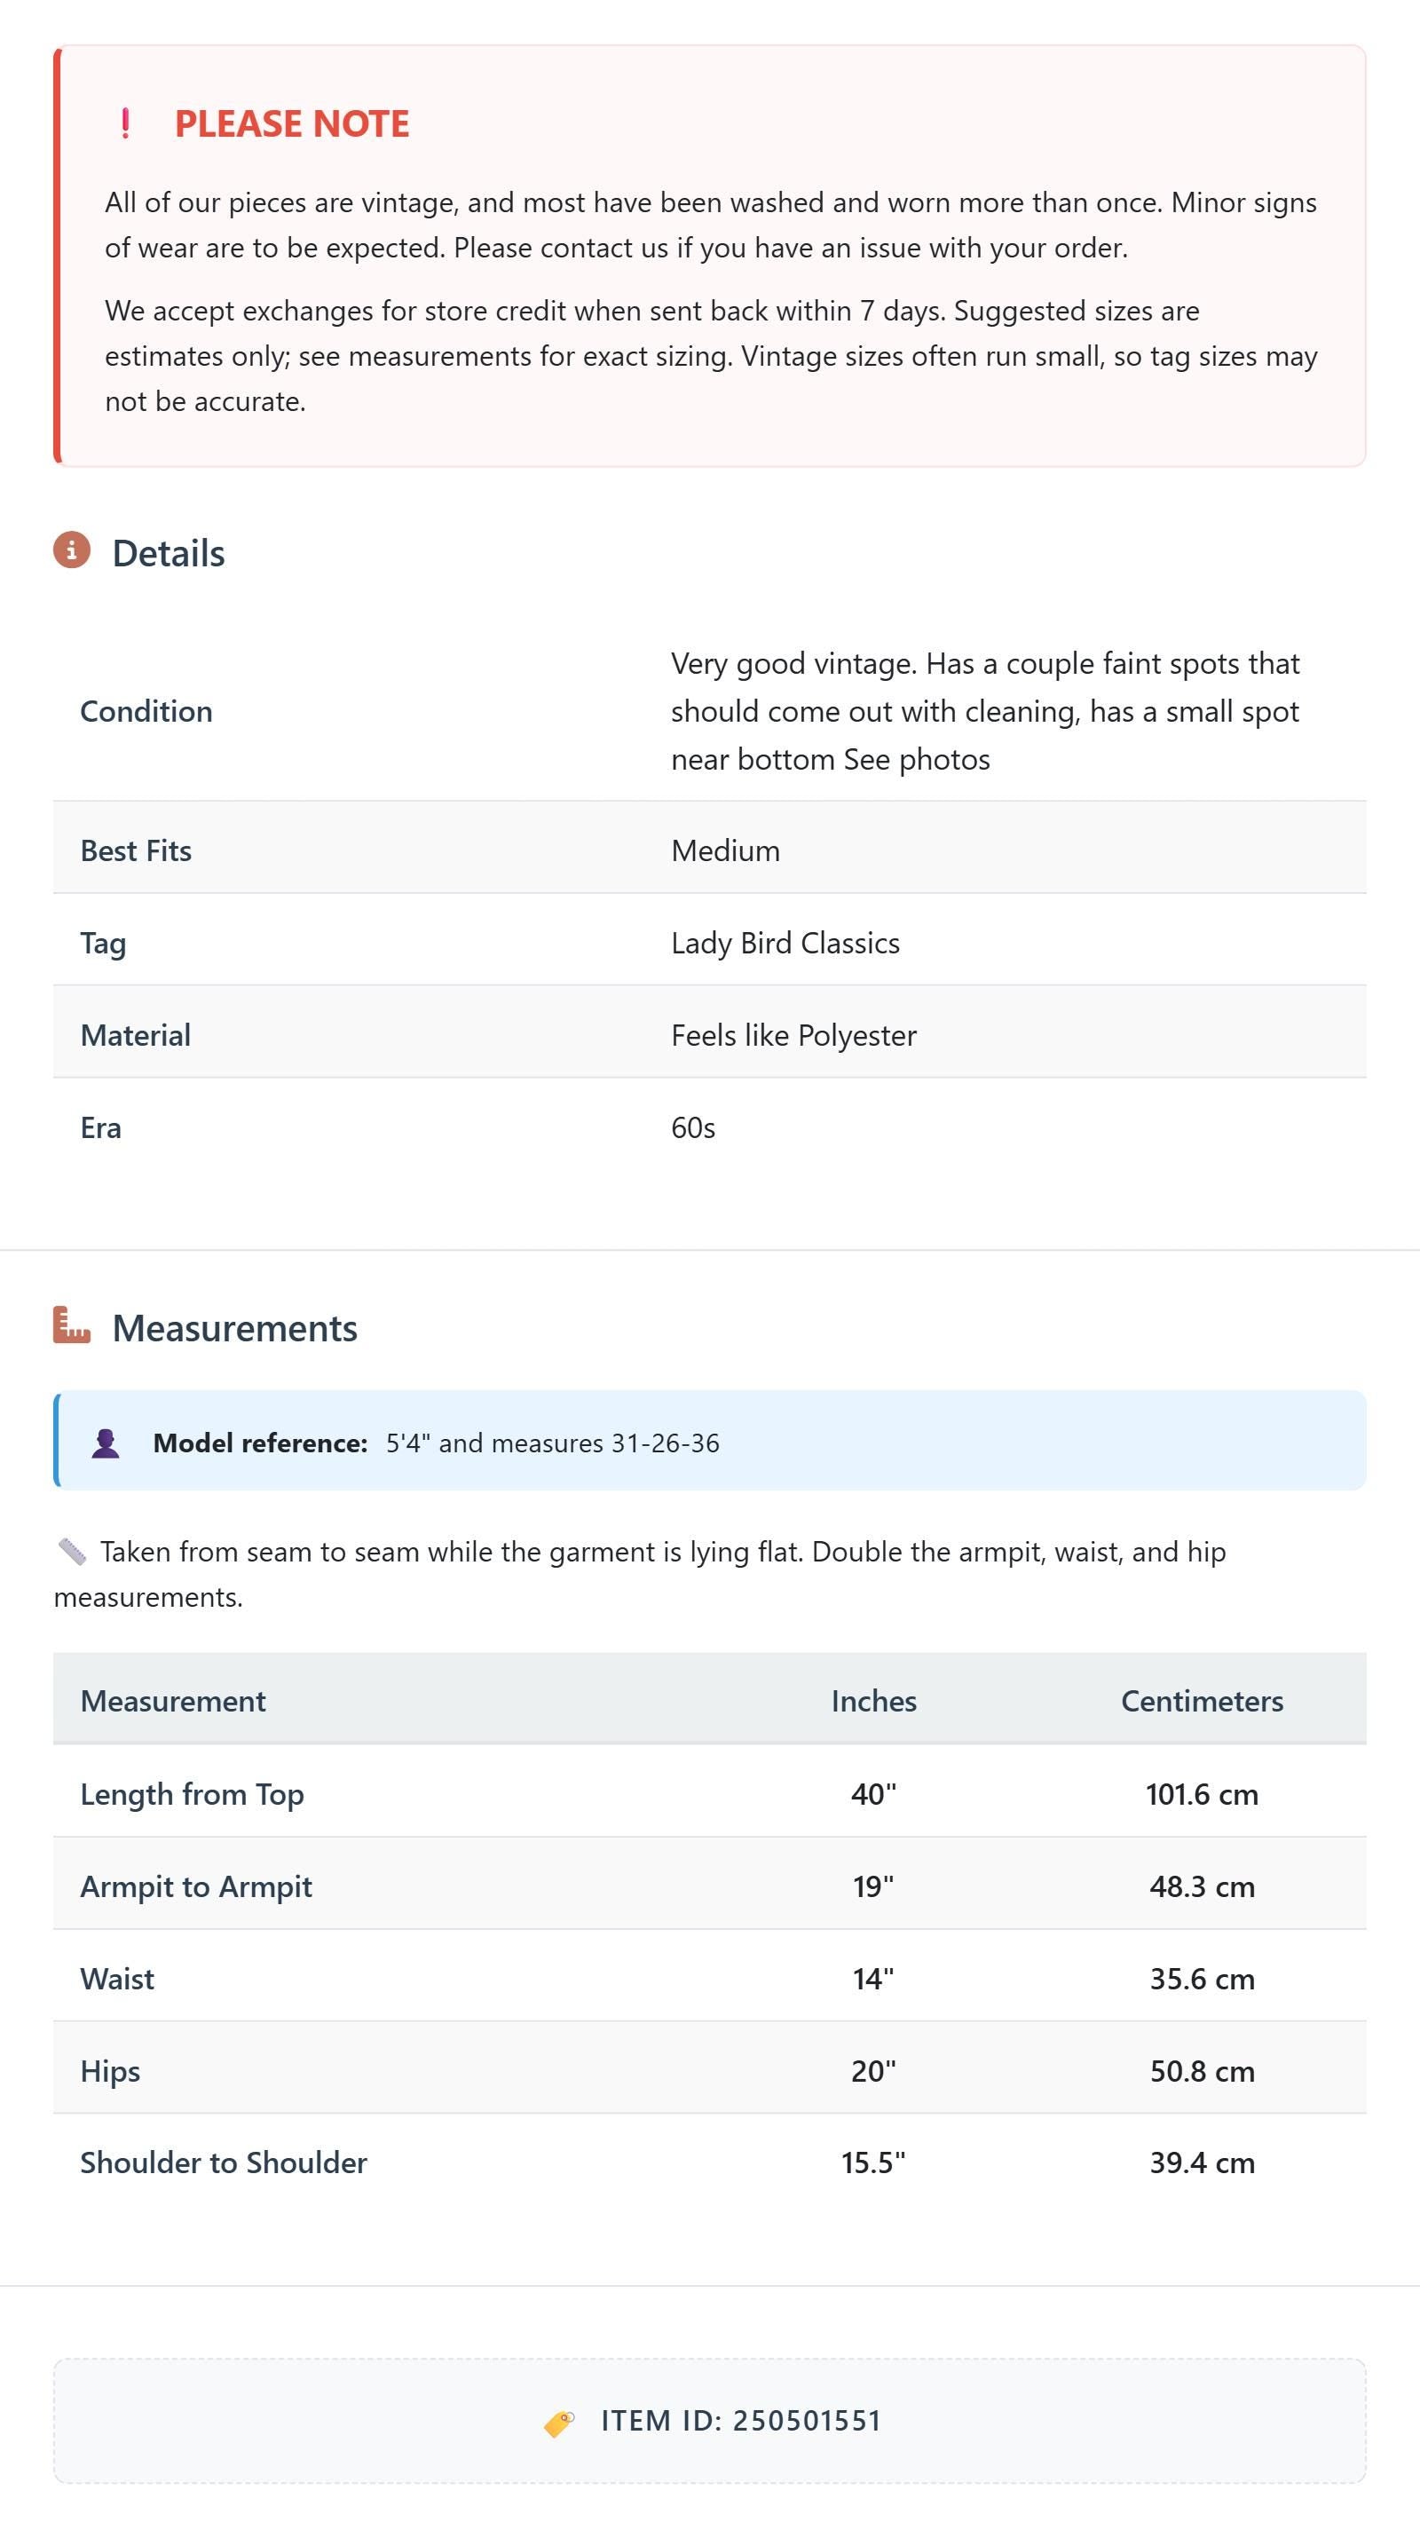
Task: Click the model reference person icon
Action: (x=106, y=1443)
